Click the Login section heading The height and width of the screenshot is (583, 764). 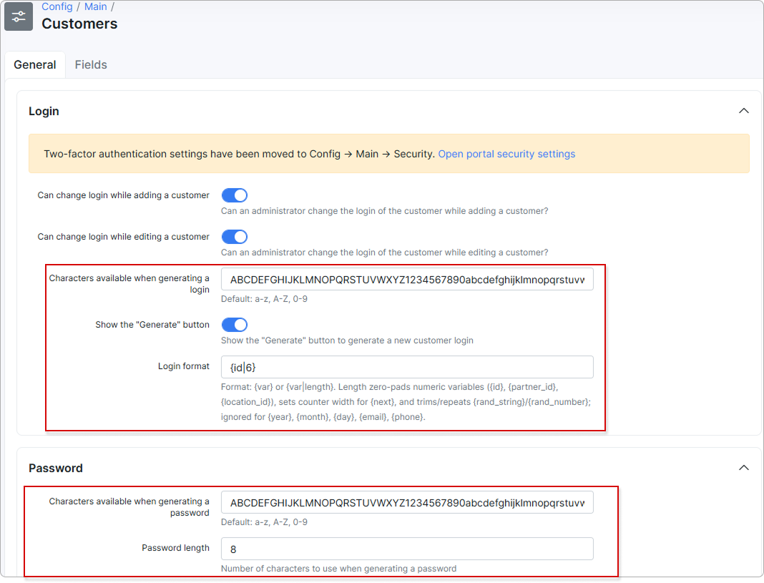click(x=44, y=111)
